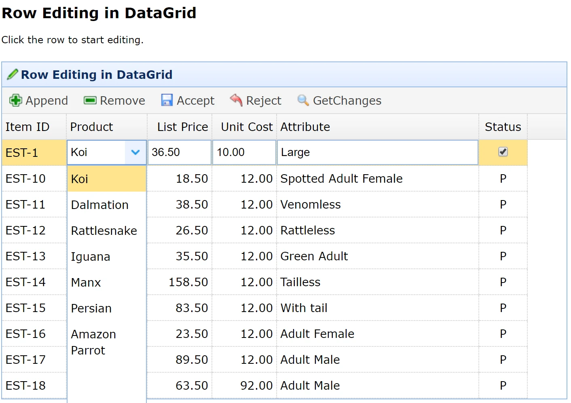Click the green minus Remove icon
The height and width of the screenshot is (403, 571).
point(90,100)
